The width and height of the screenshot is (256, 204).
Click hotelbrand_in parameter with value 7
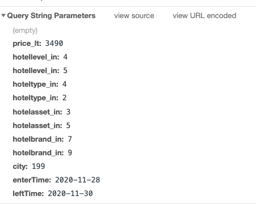pos(43,139)
